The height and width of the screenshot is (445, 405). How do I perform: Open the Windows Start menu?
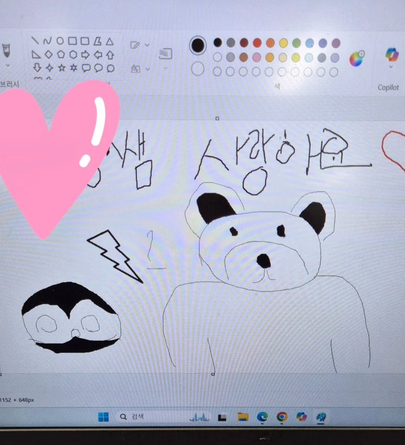103,416
